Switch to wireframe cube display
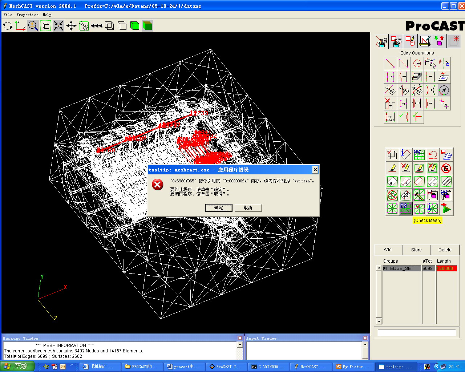This screenshot has height=372, width=465. click(x=109, y=26)
